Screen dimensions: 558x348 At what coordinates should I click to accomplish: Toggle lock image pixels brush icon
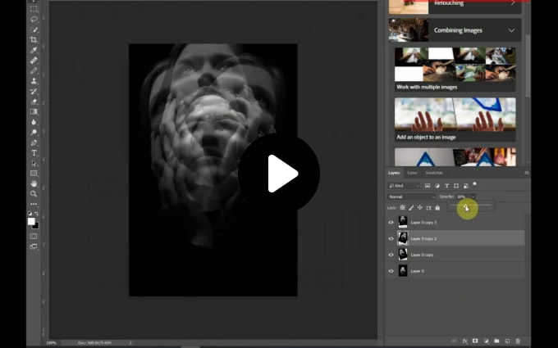[x=411, y=208]
